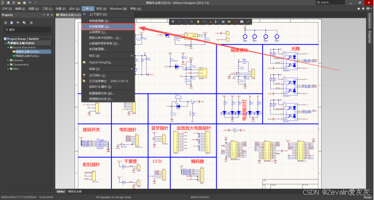Choose 交叉探针 (C) menu entry

tap(108, 75)
